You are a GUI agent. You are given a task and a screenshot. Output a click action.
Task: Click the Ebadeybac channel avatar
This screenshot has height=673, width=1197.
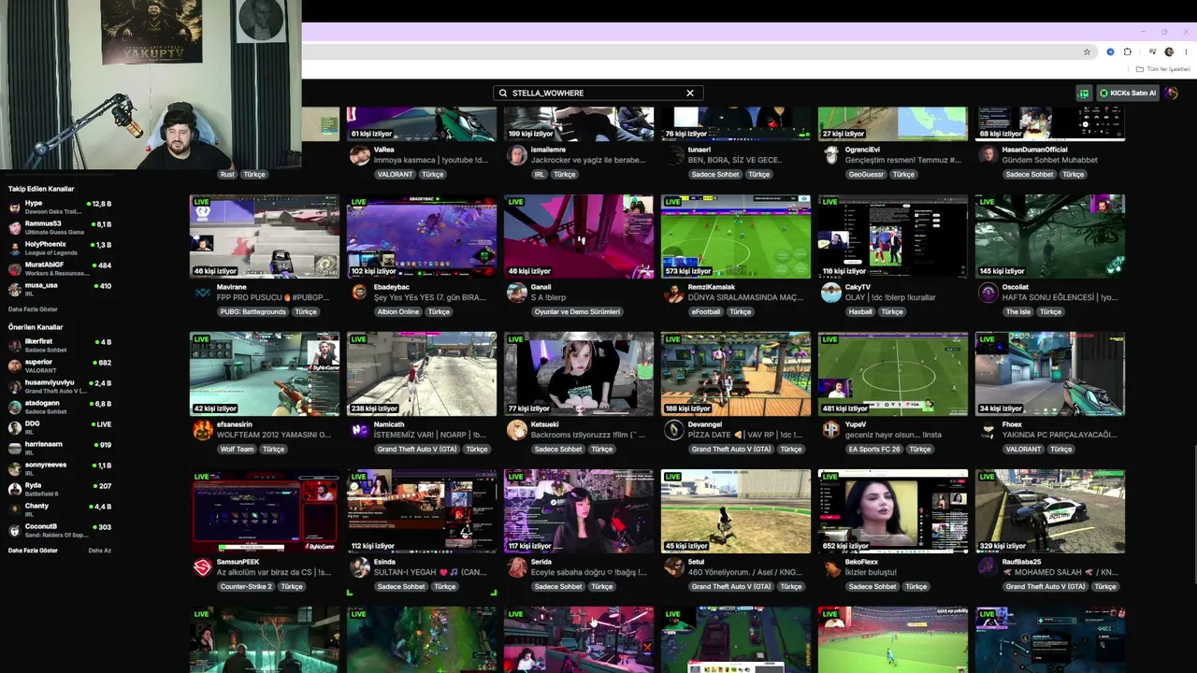click(359, 293)
